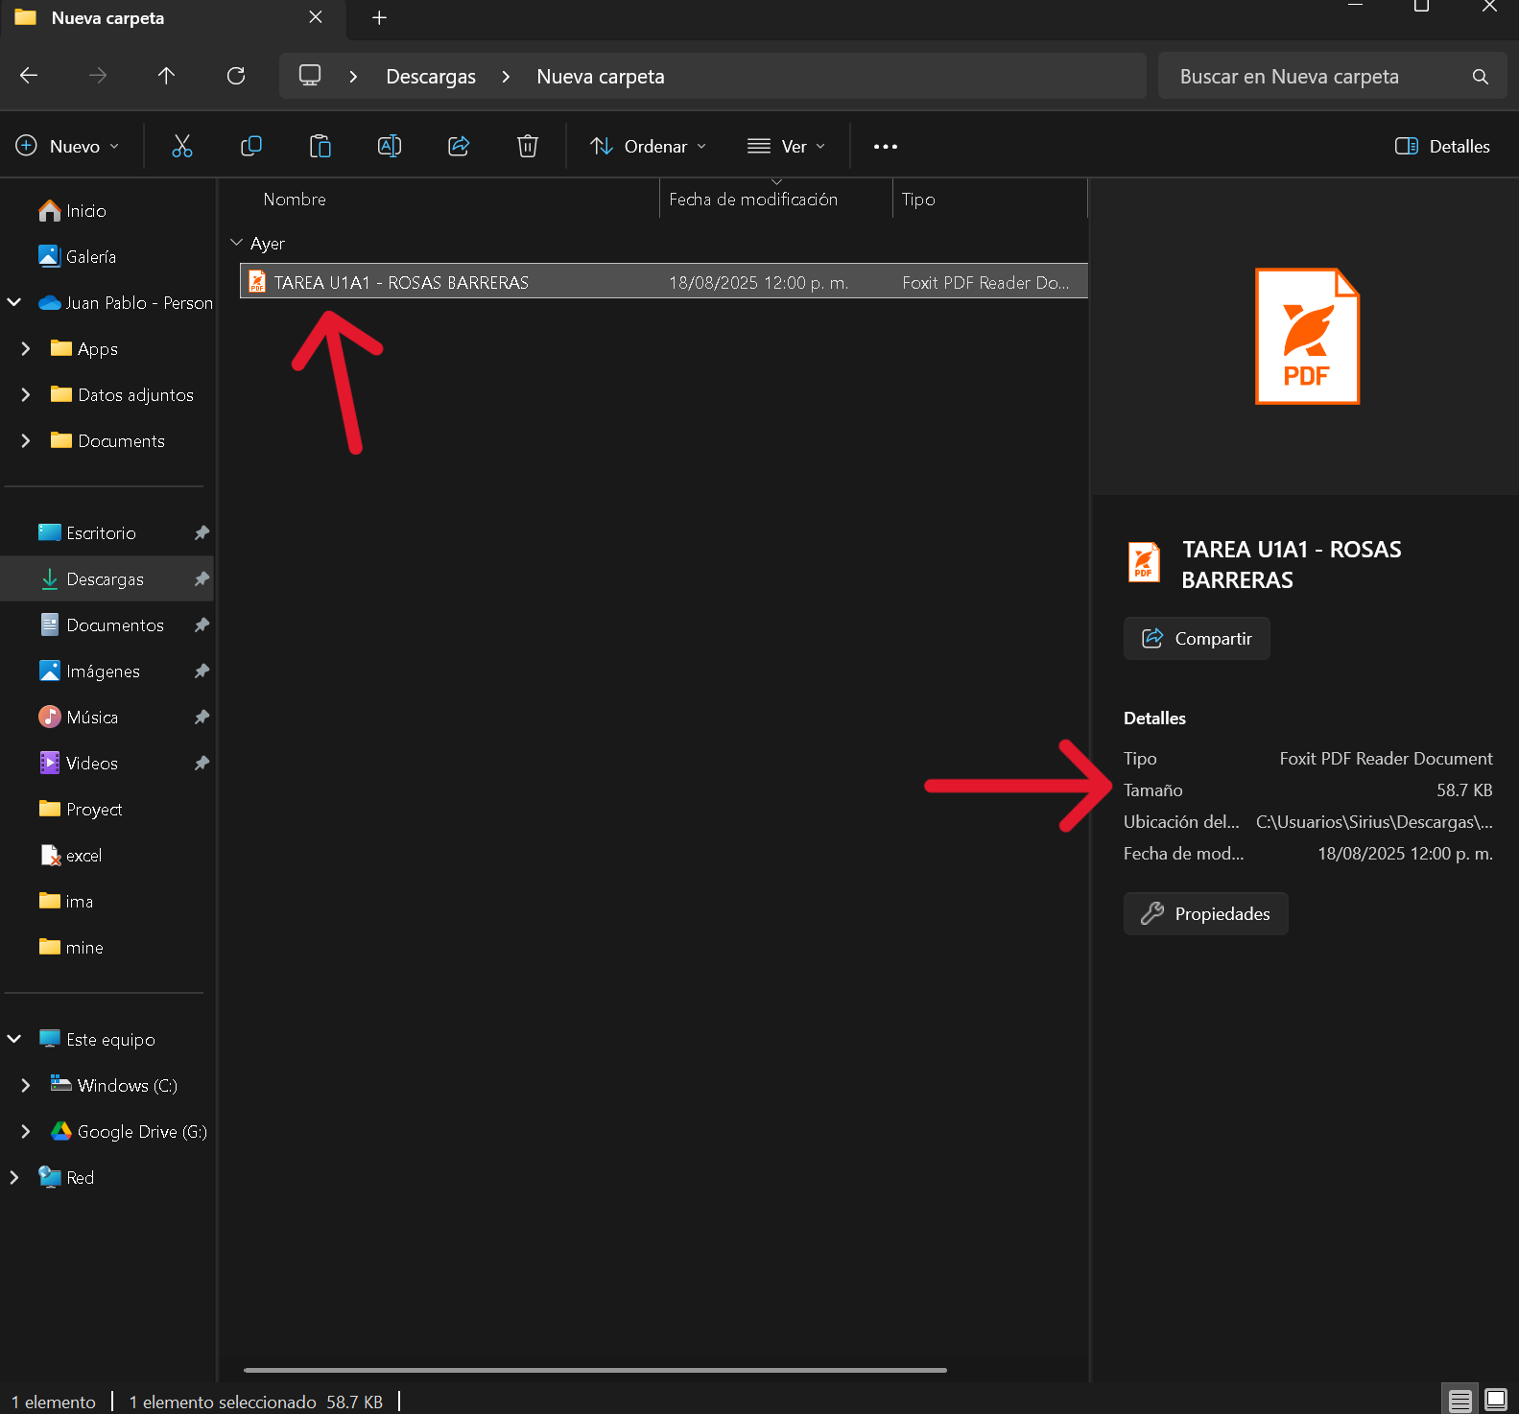Viewport: 1519px width, 1414px height.
Task: Click the search magnifier icon
Action: (1481, 77)
